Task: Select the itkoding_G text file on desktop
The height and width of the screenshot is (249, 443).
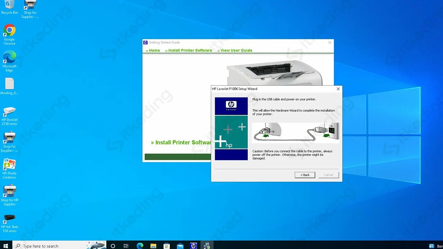Action: click(9, 86)
